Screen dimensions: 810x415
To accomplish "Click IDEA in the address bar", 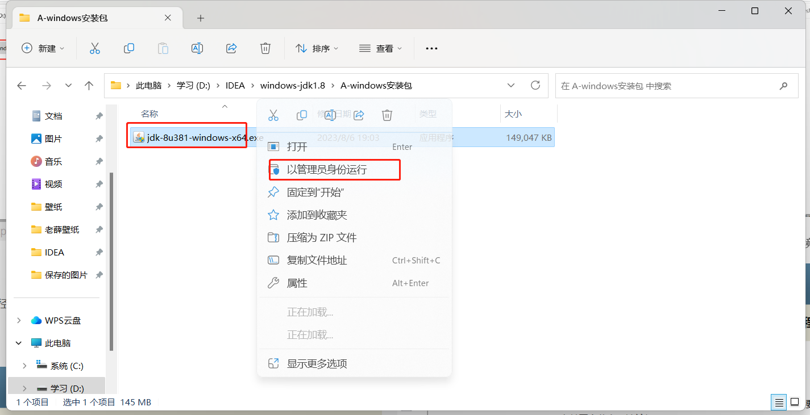I will [235, 86].
